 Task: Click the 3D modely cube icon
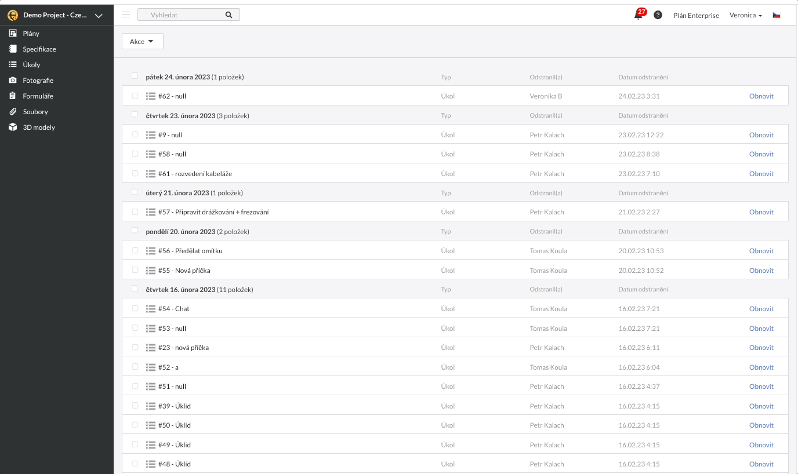13,127
